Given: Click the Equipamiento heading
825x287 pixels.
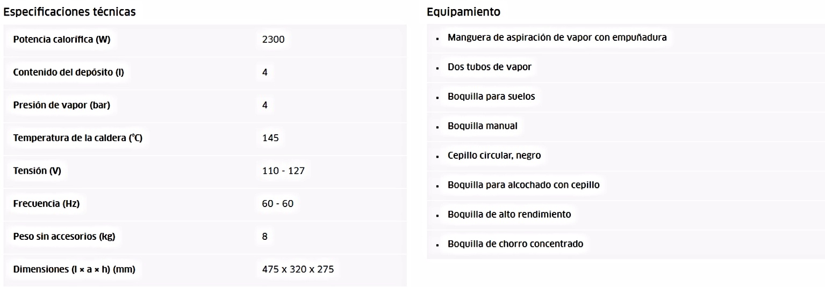Looking at the screenshot, I should (x=464, y=12).
